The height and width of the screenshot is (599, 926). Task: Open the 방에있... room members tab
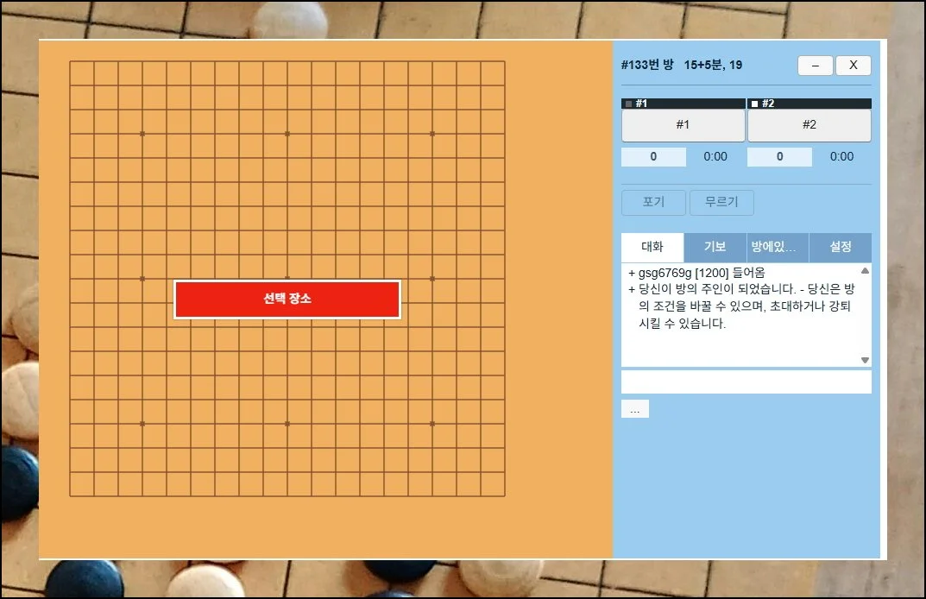[778, 247]
